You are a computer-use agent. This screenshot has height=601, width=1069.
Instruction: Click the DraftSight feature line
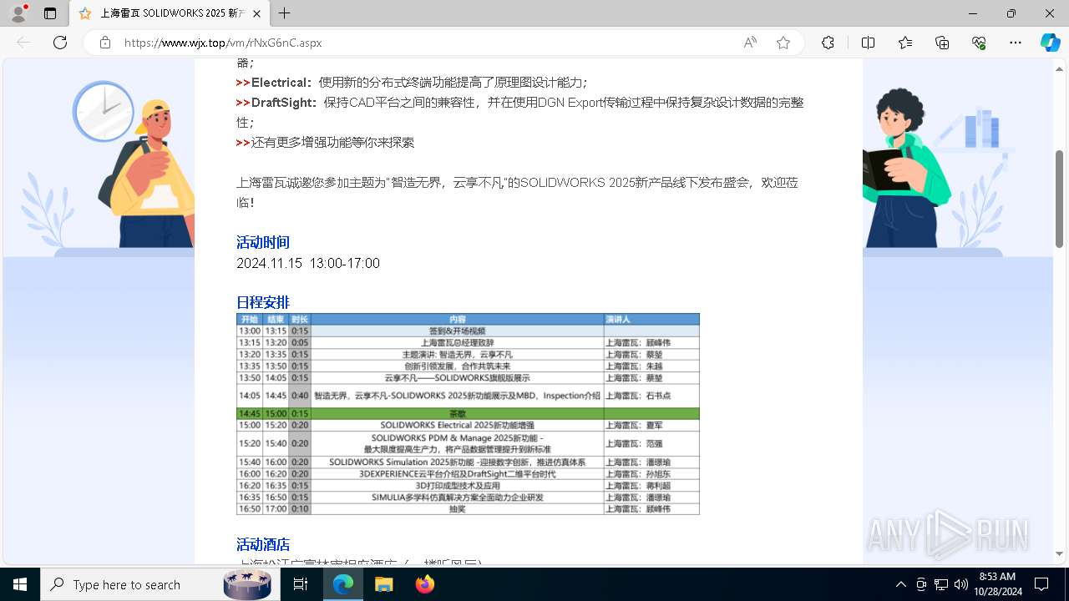pos(520,112)
